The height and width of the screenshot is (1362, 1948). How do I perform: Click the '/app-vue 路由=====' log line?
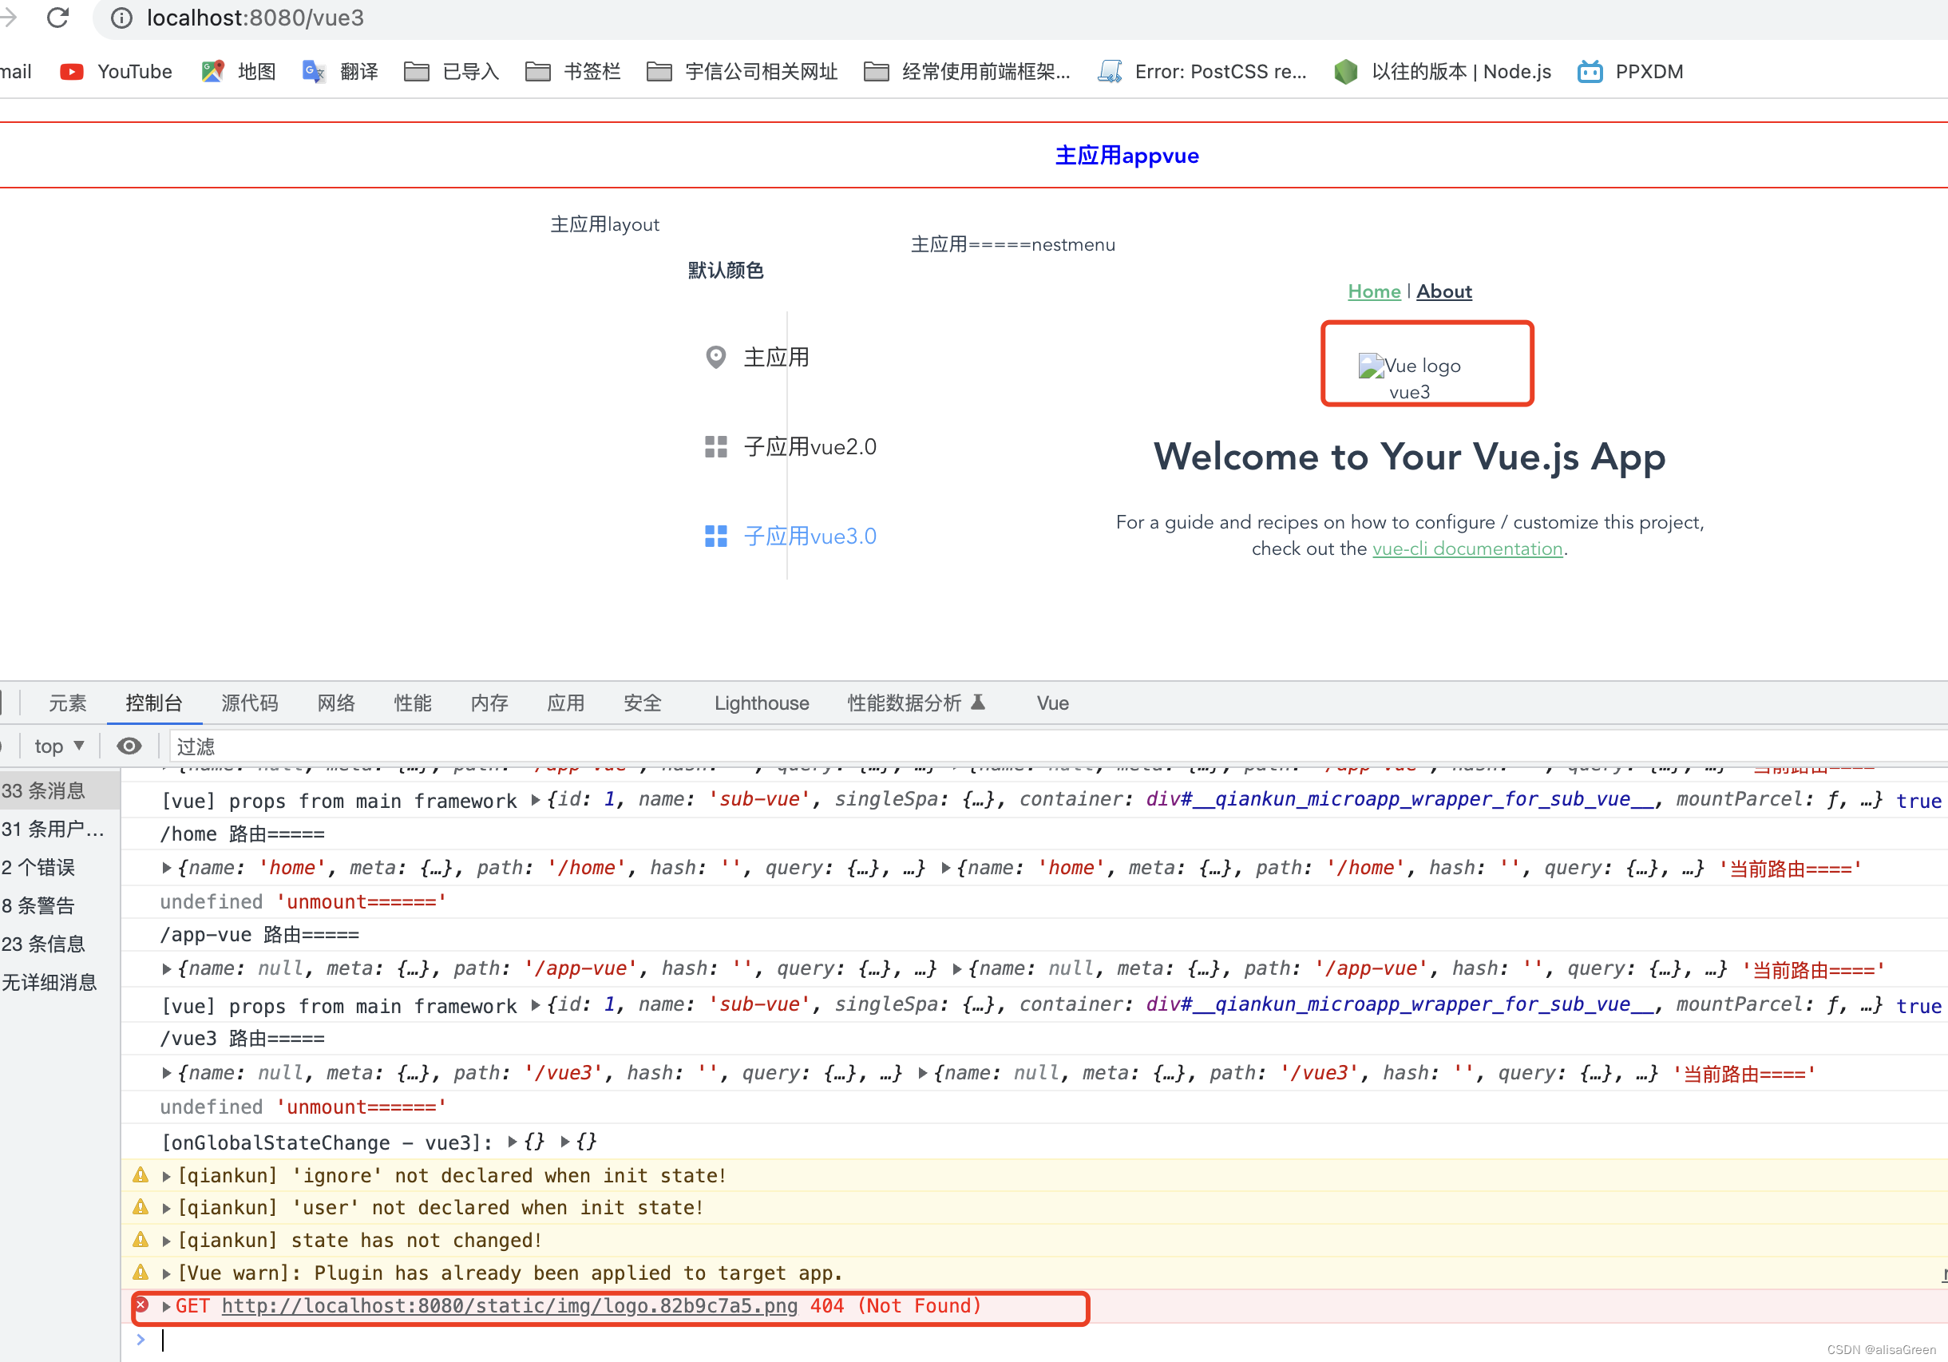(x=259, y=935)
